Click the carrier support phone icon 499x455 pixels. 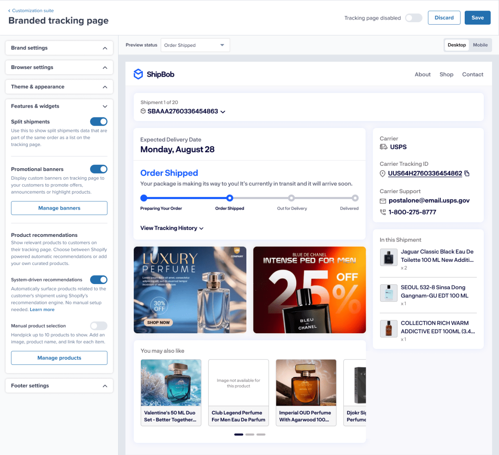[x=383, y=212]
